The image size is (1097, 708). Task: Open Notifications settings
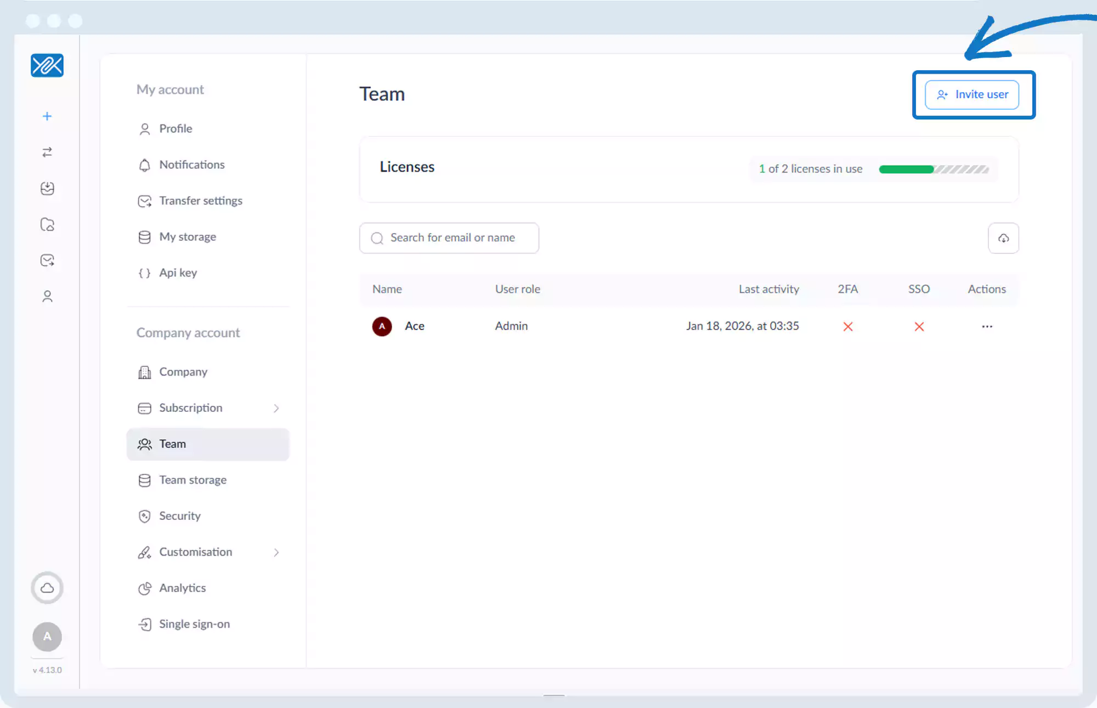(x=192, y=165)
